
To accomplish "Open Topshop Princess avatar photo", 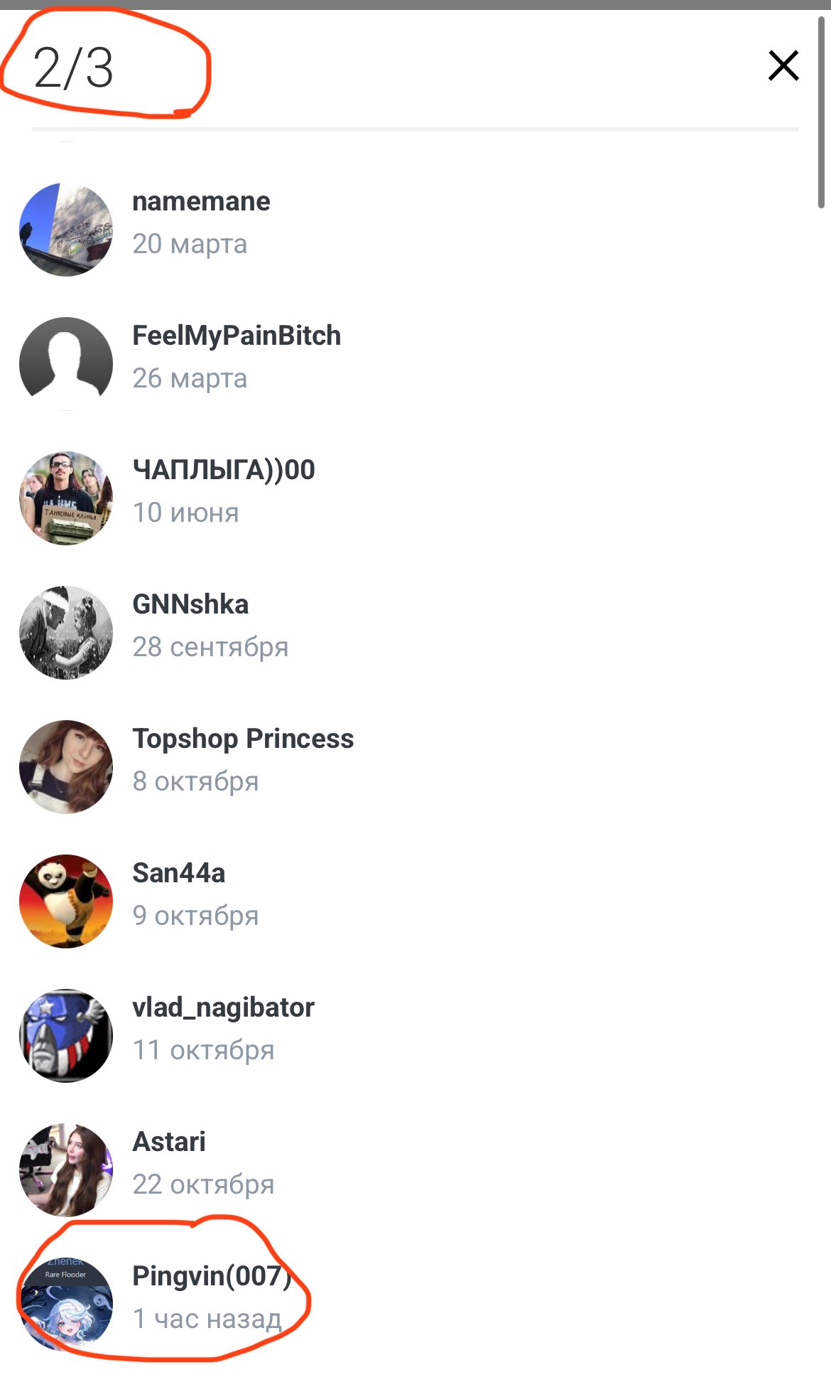I will (66, 767).
